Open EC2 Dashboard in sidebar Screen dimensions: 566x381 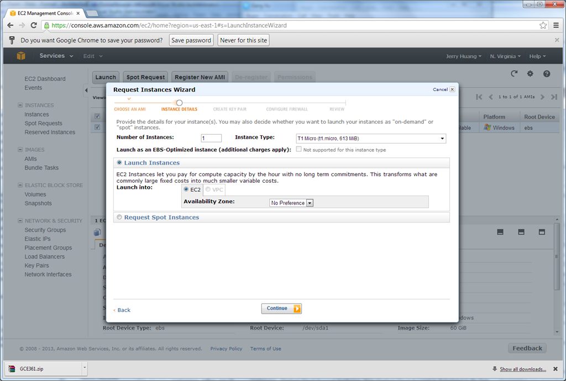pyautogui.click(x=45, y=78)
